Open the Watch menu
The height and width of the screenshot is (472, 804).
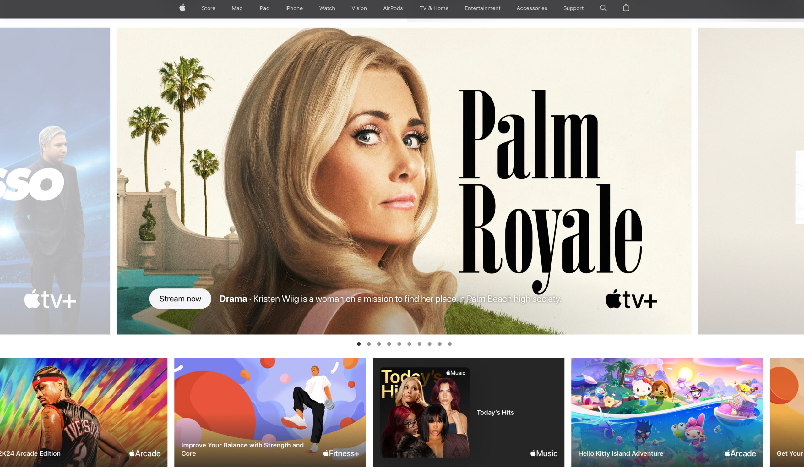327,8
